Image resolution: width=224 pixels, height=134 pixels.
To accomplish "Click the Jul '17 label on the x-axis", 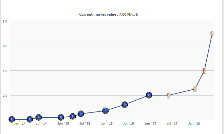I will pos(172,124).
